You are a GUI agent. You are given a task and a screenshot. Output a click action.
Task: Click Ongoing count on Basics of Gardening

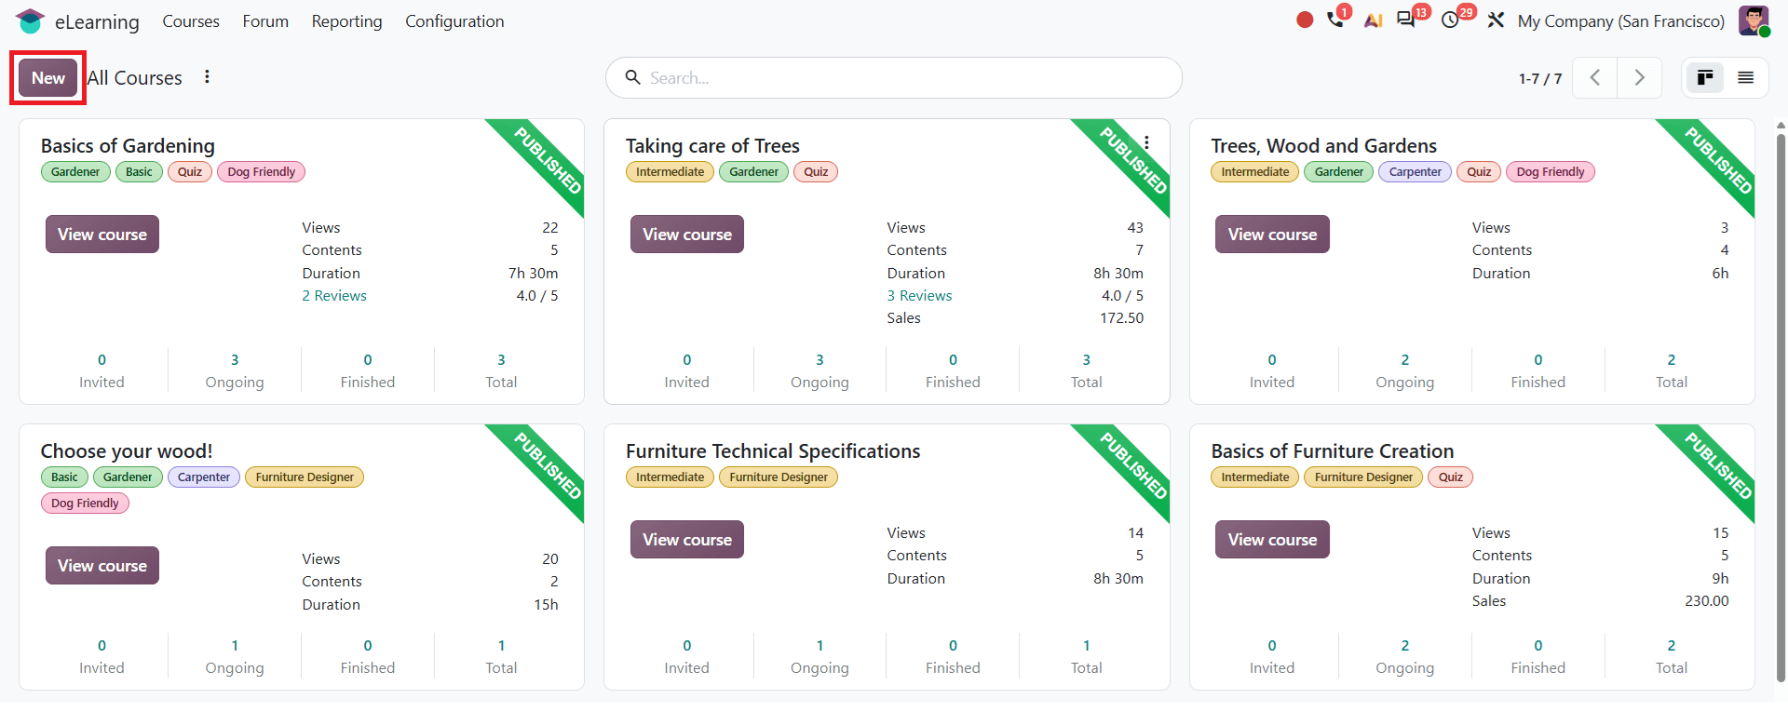pos(235,370)
